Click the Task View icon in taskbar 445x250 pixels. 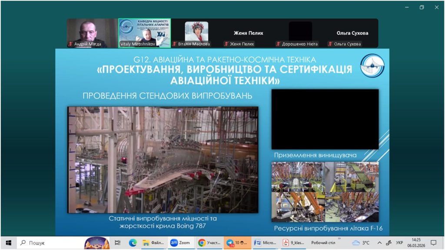pos(117,243)
